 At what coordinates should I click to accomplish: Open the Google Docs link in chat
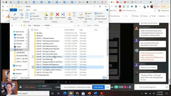click(x=152, y=56)
